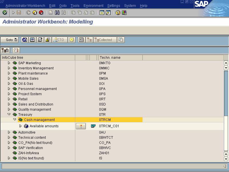Click the Next Page icon

click(x=86, y=13)
